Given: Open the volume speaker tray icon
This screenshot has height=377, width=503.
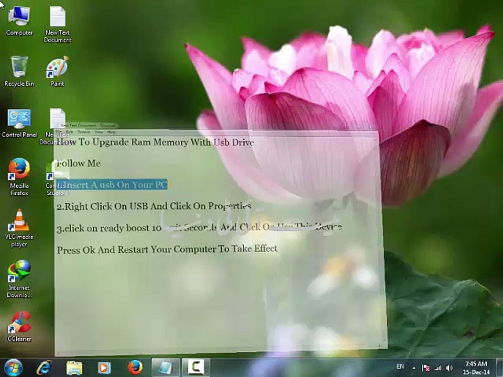Looking at the screenshot, I should (x=449, y=368).
